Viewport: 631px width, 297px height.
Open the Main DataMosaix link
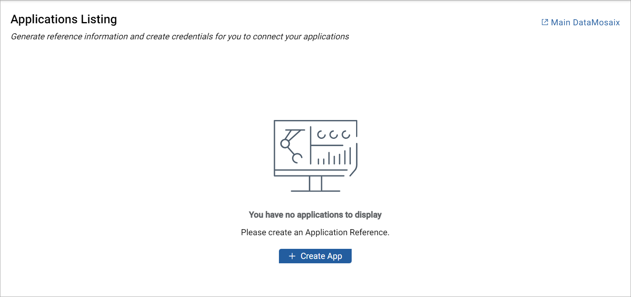(585, 22)
